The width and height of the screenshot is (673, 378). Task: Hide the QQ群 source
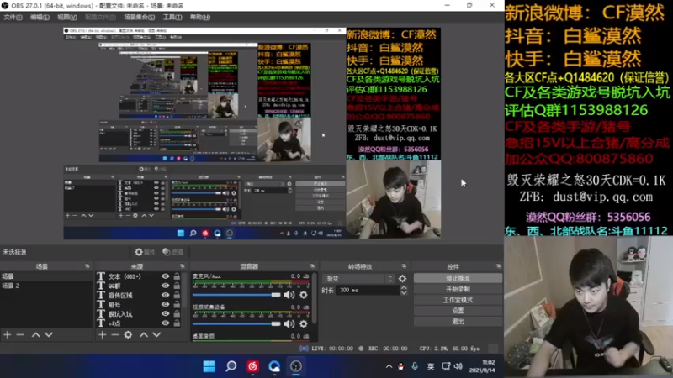[x=165, y=286]
